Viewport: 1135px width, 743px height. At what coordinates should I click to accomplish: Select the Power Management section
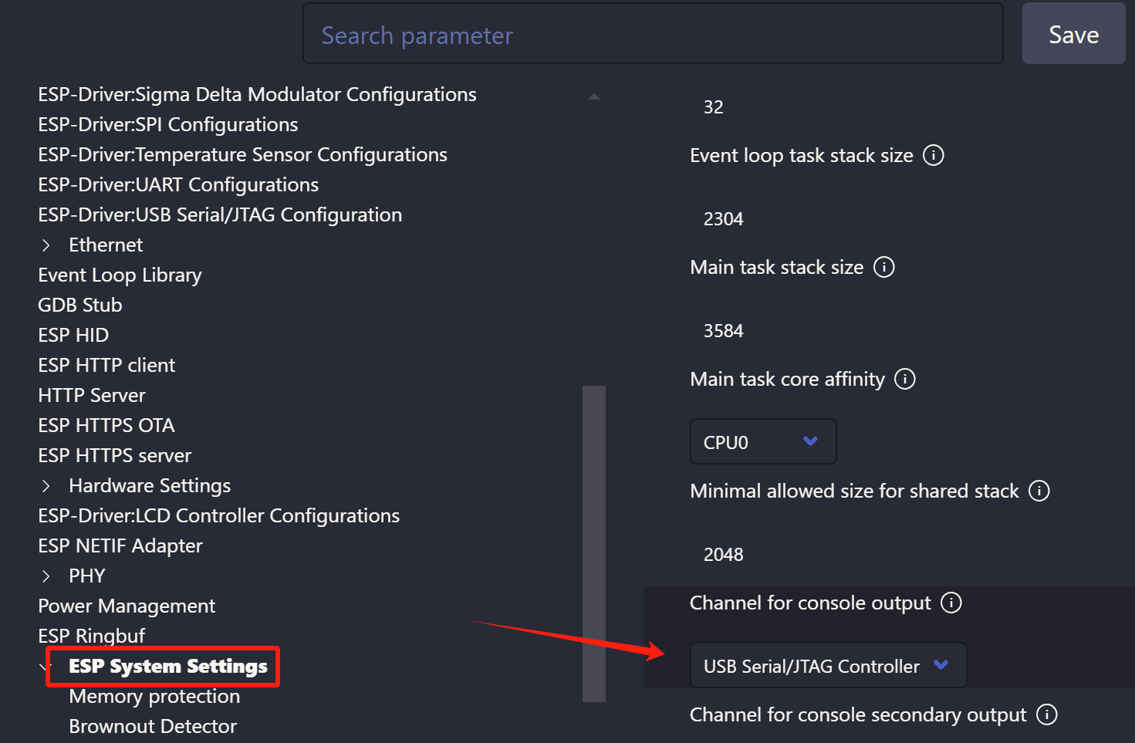pyautogui.click(x=127, y=606)
